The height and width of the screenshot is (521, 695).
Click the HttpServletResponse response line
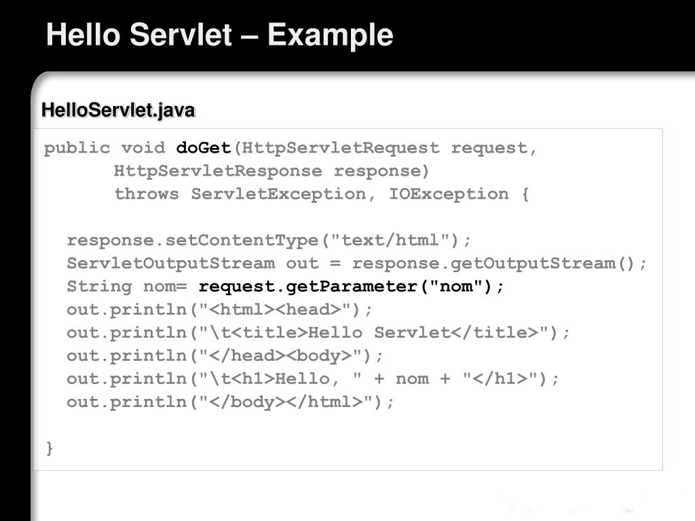pos(271,171)
